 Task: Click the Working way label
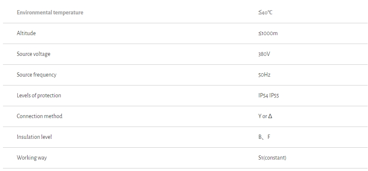32,158
